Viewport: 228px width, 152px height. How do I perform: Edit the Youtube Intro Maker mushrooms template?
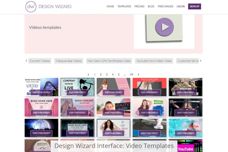[186, 92]
